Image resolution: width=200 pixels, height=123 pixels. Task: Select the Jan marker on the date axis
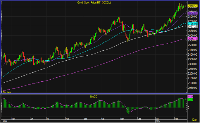point(158,118)
